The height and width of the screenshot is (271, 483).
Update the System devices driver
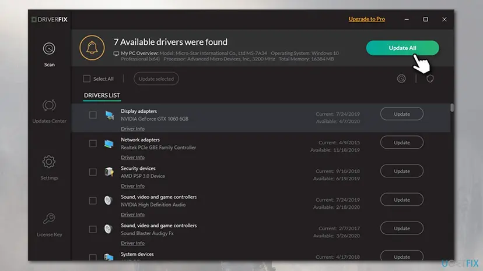pos(402,256)
